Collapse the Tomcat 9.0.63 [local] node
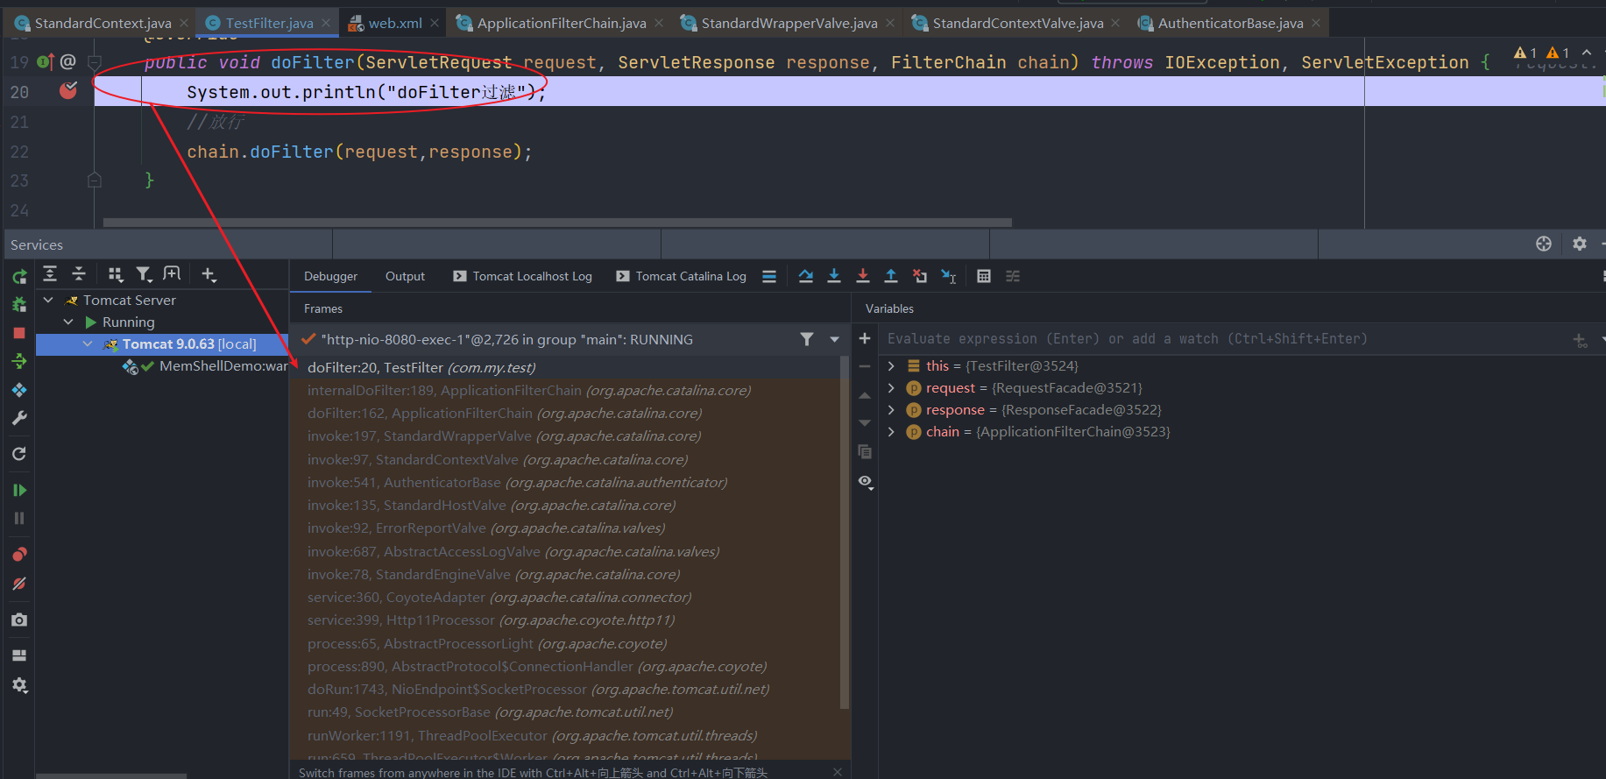 pos(88,343)
